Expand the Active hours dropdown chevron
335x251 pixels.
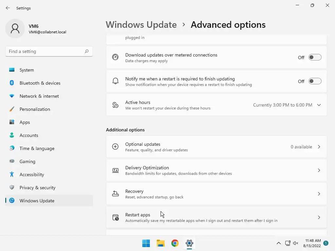319,105
